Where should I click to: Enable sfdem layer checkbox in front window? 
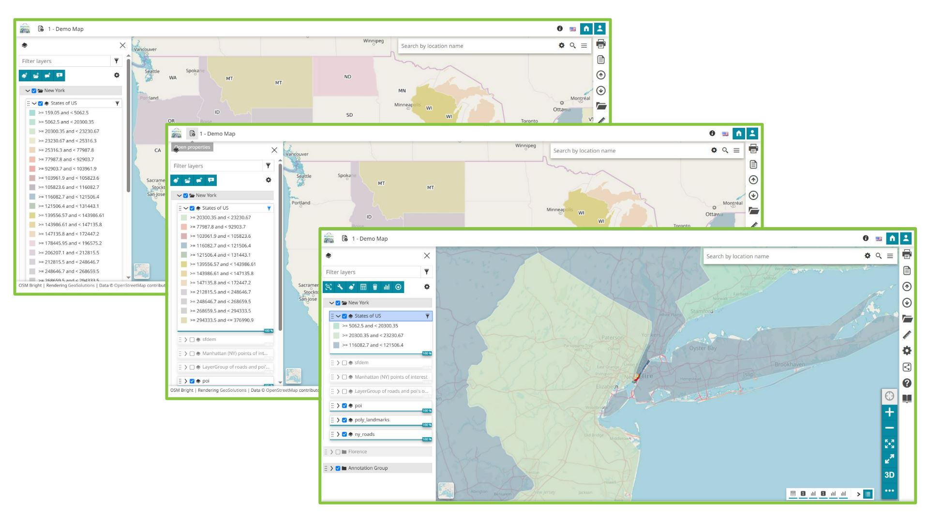click(345, 363)
